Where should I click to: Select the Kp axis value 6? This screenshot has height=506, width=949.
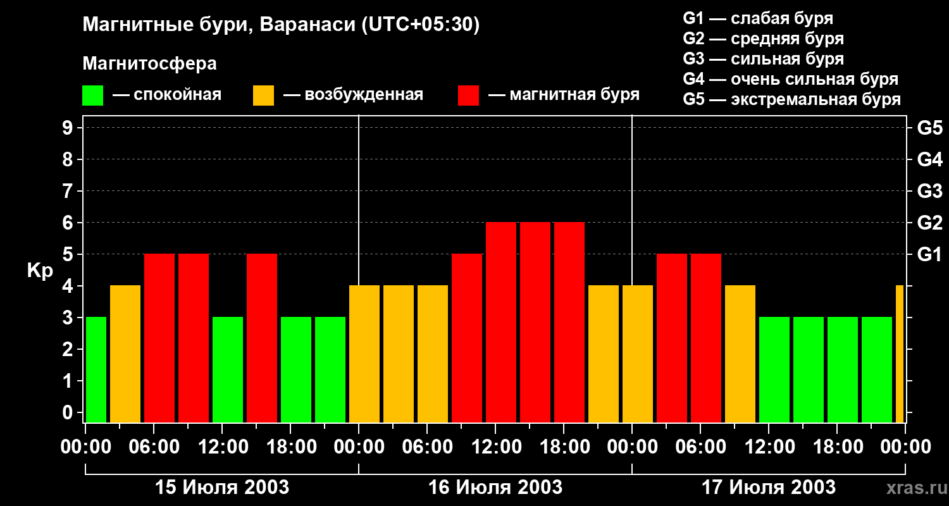coord(69,223)
